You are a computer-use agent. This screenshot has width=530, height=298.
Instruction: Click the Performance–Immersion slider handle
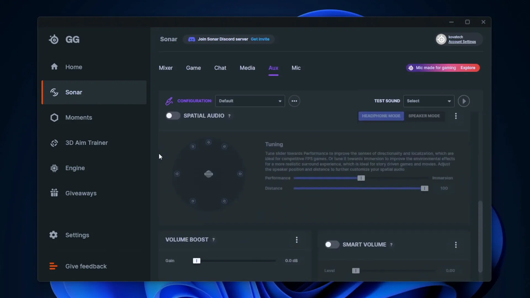point(361,178)
